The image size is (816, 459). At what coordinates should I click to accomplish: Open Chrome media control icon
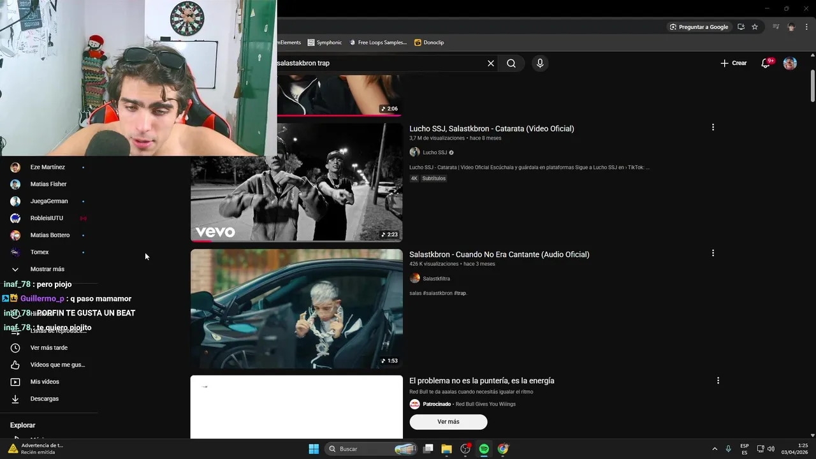click(776, 27)
